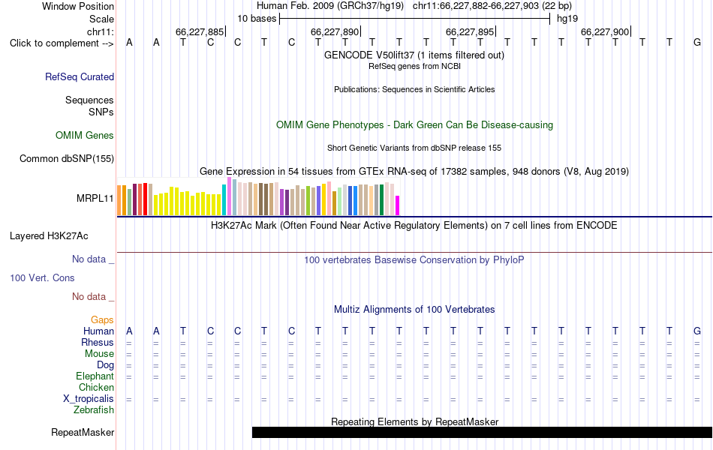Click the 66,227,885 ruler position
The width and height of the screenshot is (713, 450).
(200, 31)
